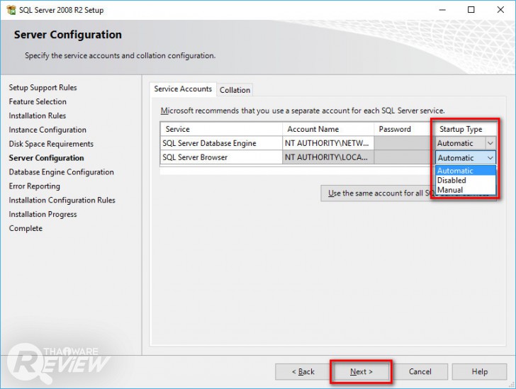Choose Manual from the startup type list
The image size is (516, 389).
tap(465, 190)
